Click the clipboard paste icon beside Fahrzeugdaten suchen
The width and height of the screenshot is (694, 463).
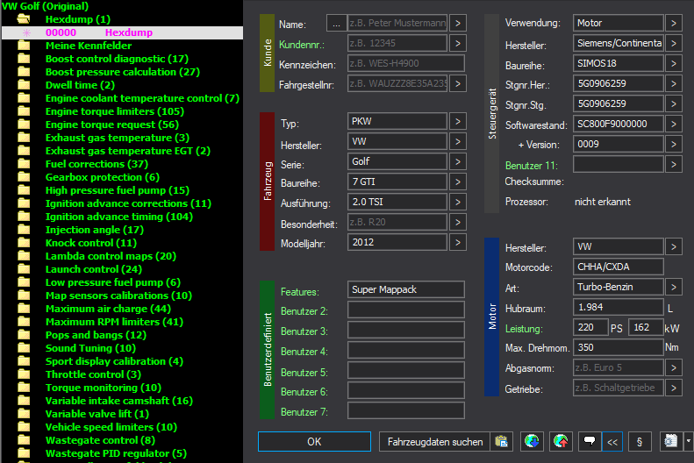[502, 441]
